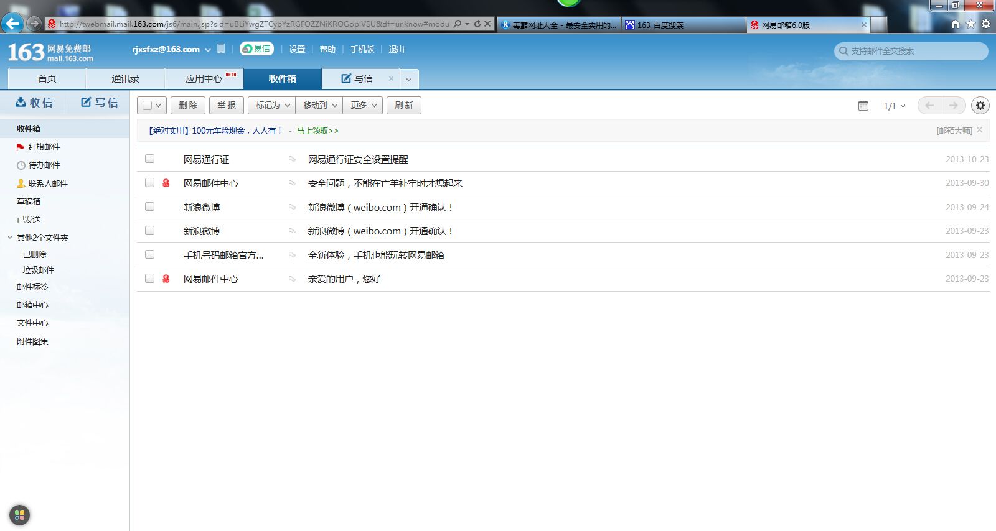Close the 写信 tab
The image size is (996, 531).
(x=391, y=79)
